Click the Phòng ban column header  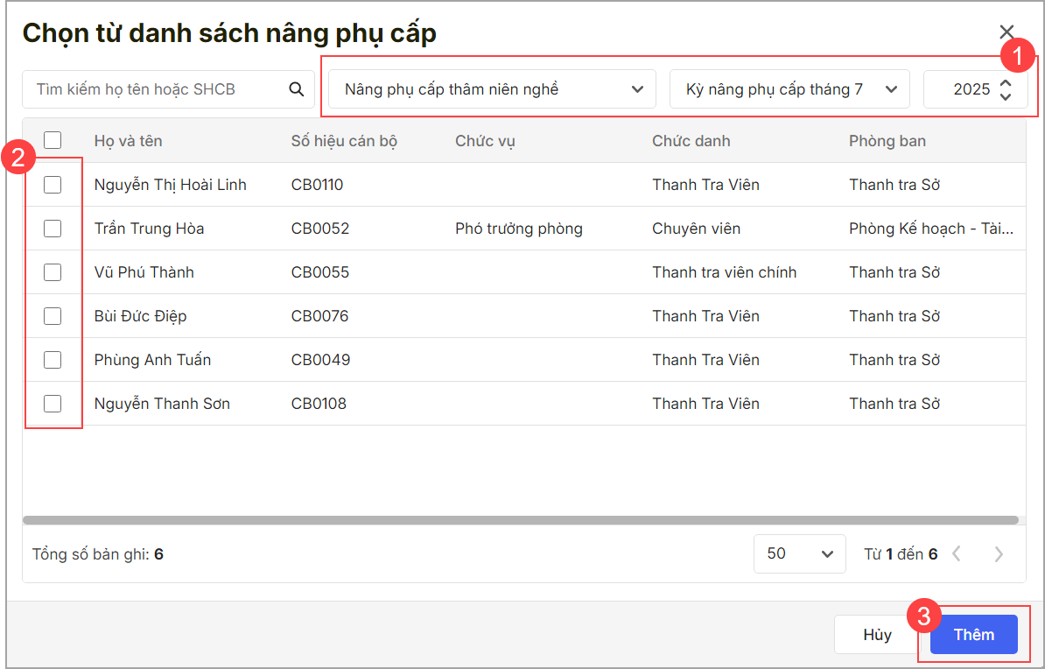point(887,141)
